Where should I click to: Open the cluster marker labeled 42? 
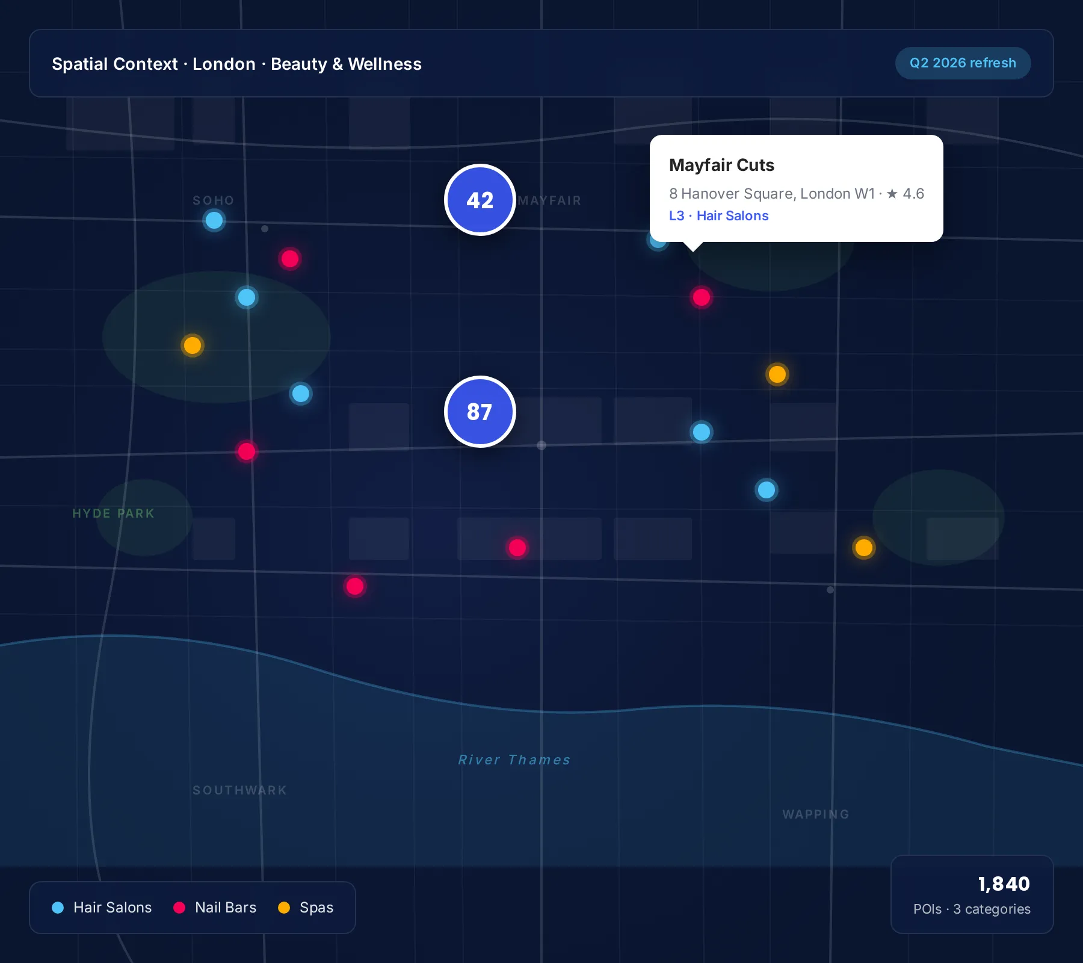tap(480, 200)
